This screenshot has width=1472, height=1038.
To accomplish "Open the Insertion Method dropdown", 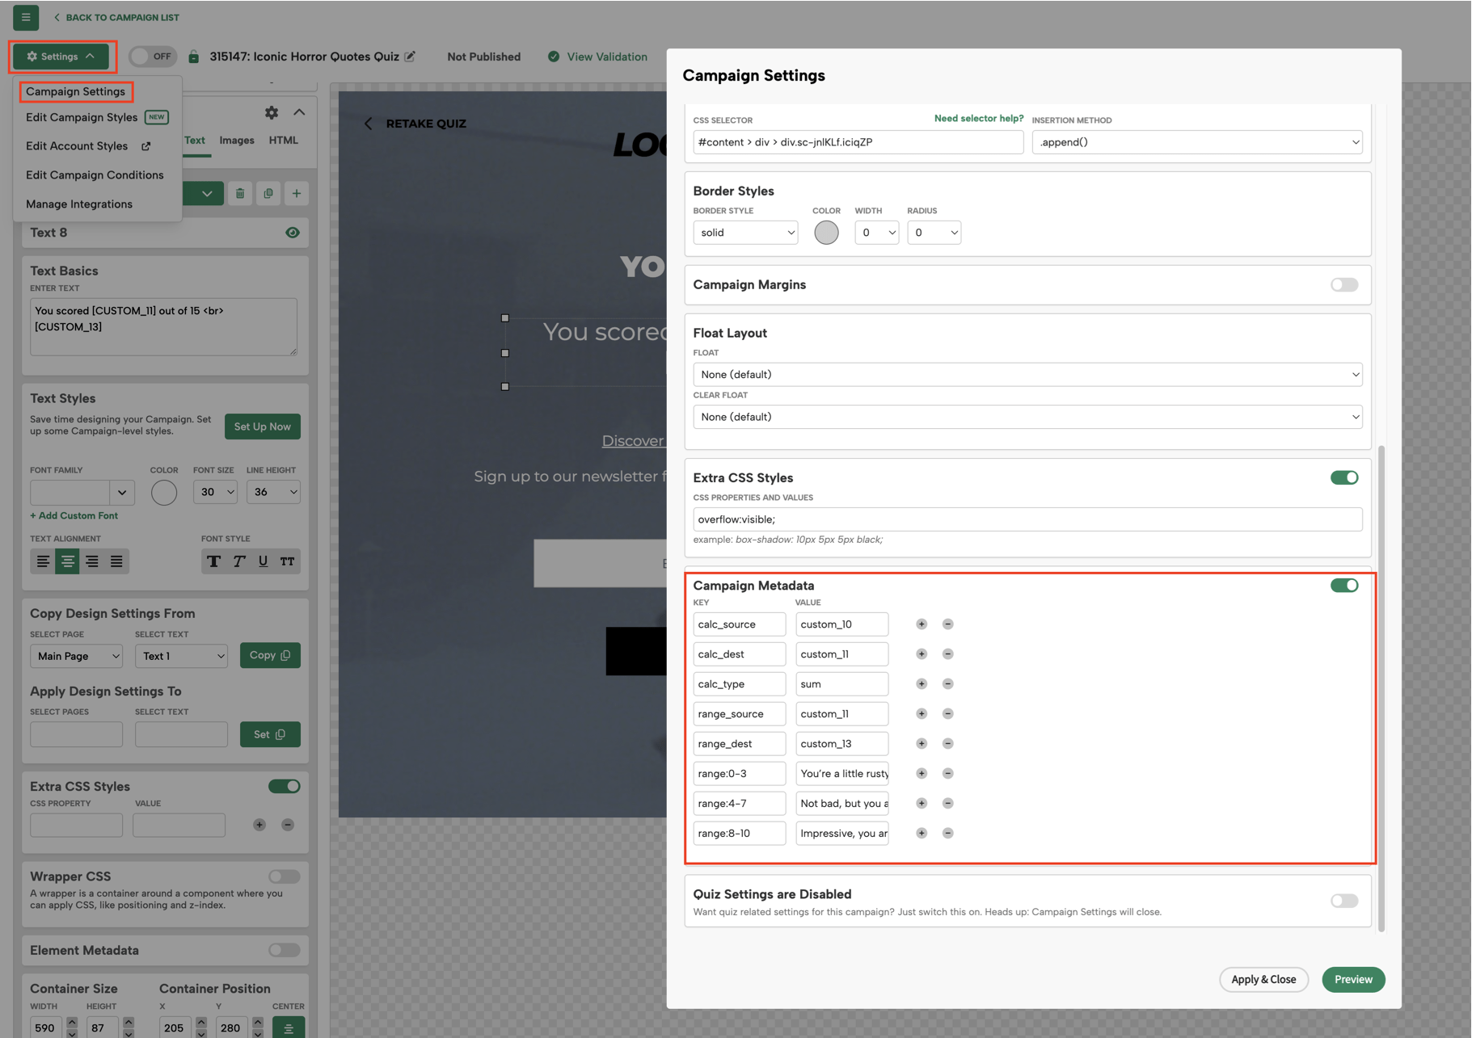I will (x=1197, y=141).
